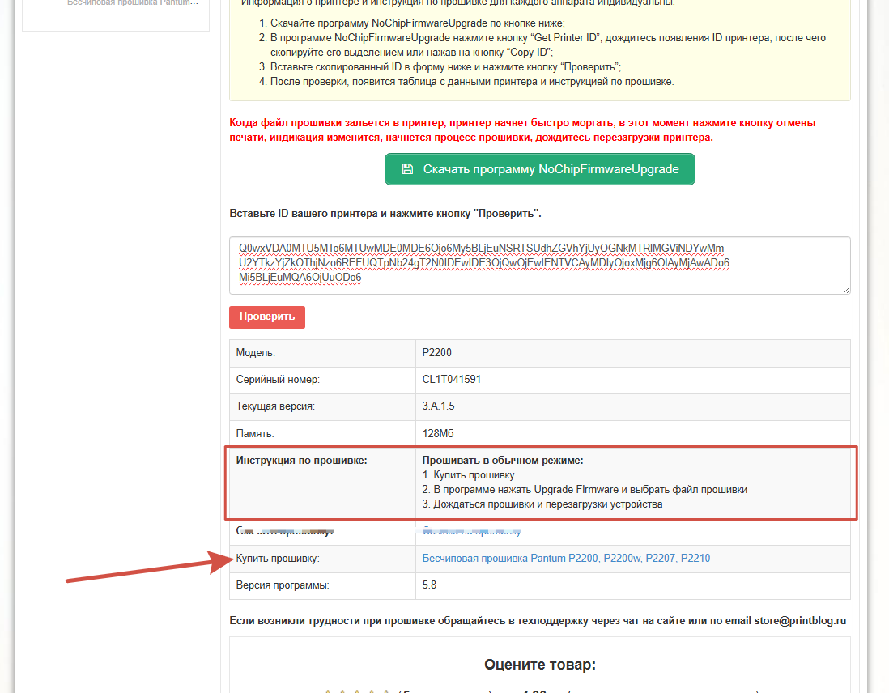The height and width of the screenshot is (693, 889).
Task: Click the blurred firmware download link
Action: pos(471,531)
